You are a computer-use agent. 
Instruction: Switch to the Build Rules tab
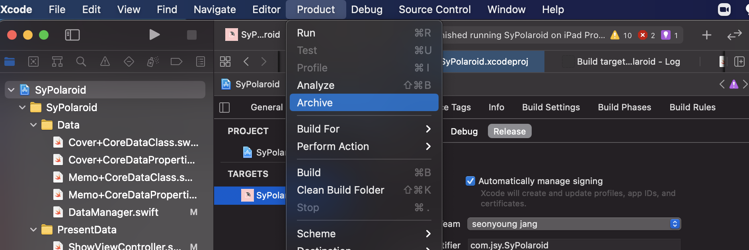pos(692,107)
